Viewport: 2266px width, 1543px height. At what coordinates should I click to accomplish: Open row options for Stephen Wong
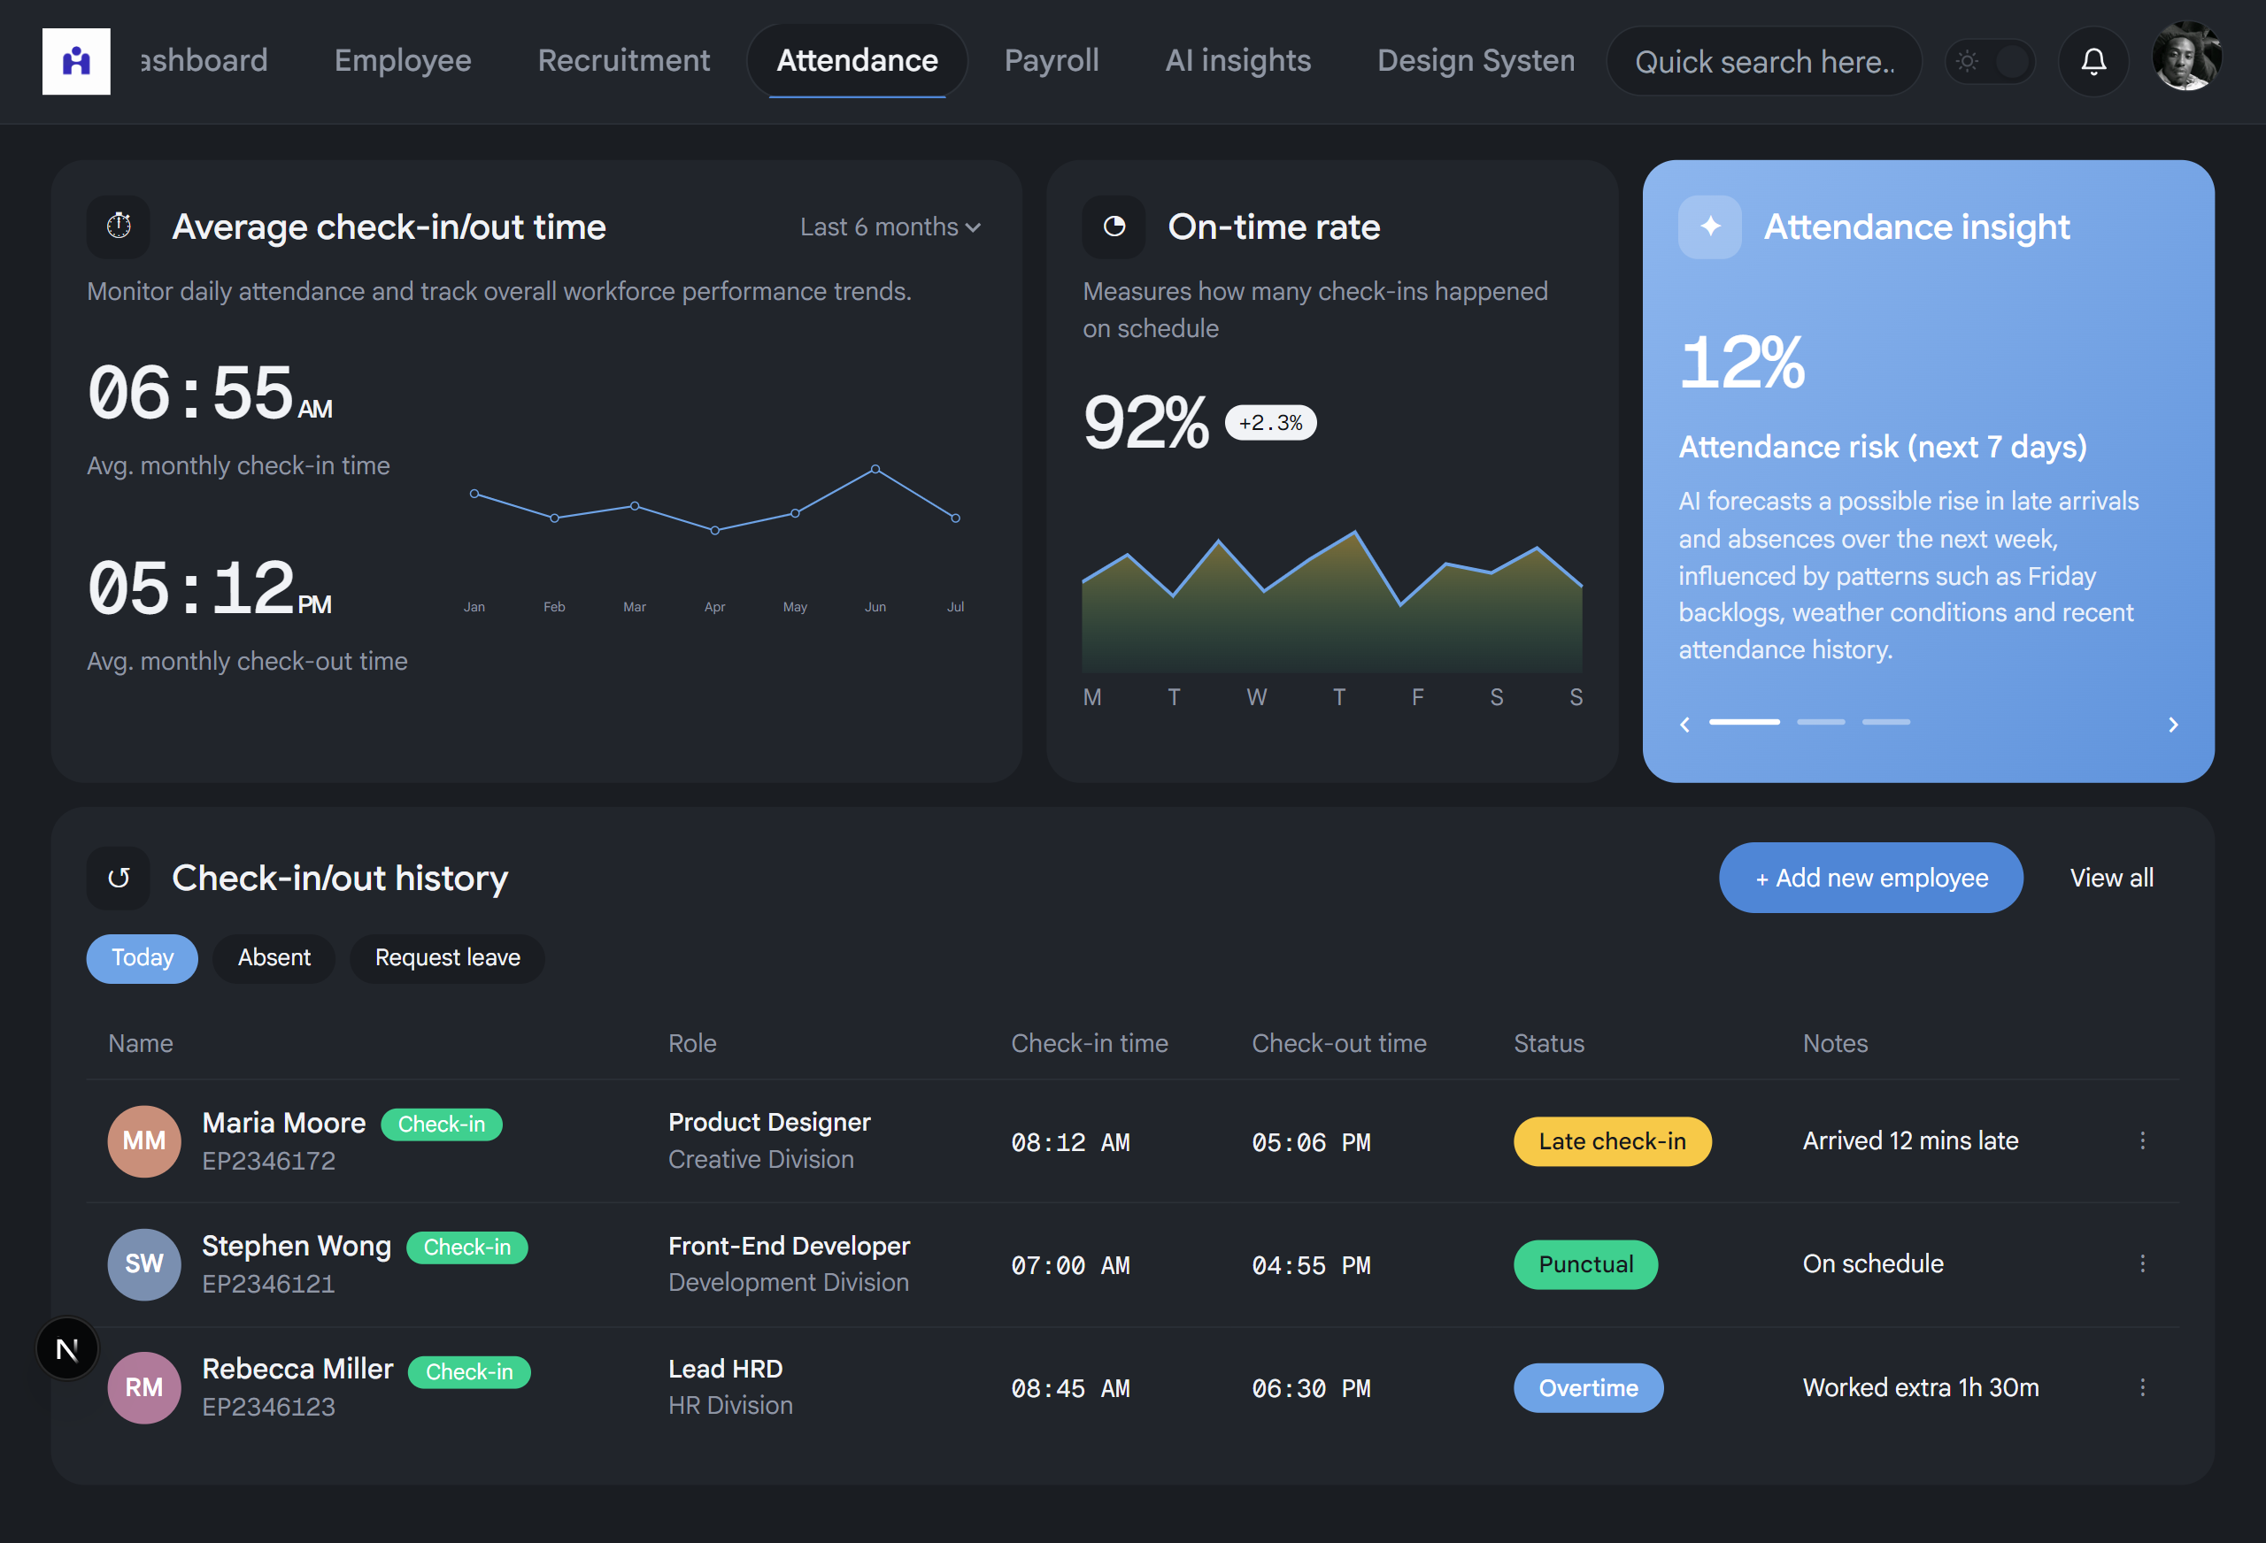click(x=2142, y=1264)
